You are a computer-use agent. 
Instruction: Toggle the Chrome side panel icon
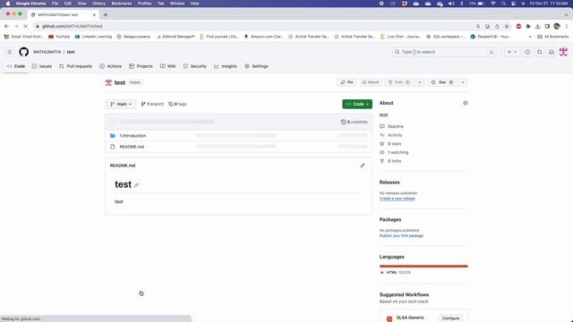click(547, 26)
